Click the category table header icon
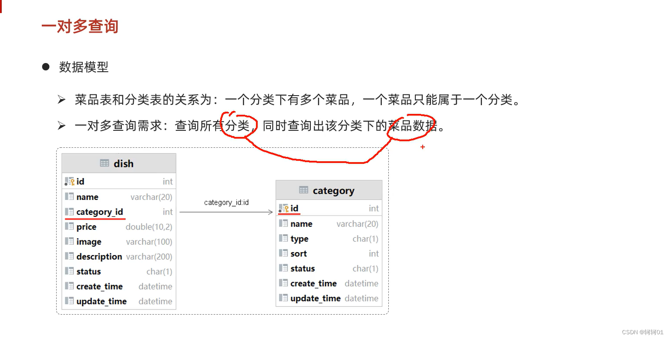This screenshot has width=670, height=339. click(x=304, y=190)
